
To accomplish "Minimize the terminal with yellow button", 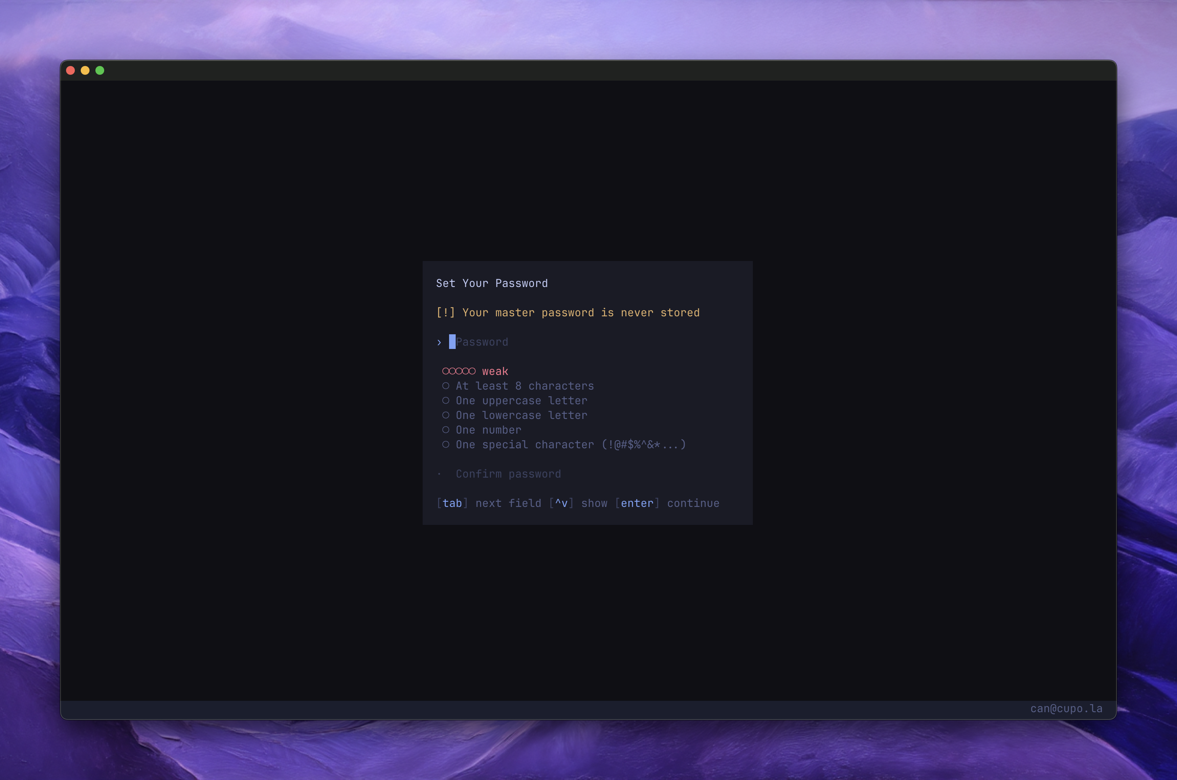I will [x=85, y=71].
